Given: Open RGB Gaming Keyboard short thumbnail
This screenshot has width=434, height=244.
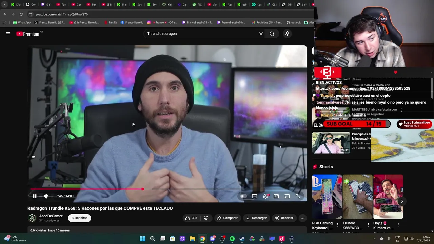Looking at the screenshot, I should 327,197.
